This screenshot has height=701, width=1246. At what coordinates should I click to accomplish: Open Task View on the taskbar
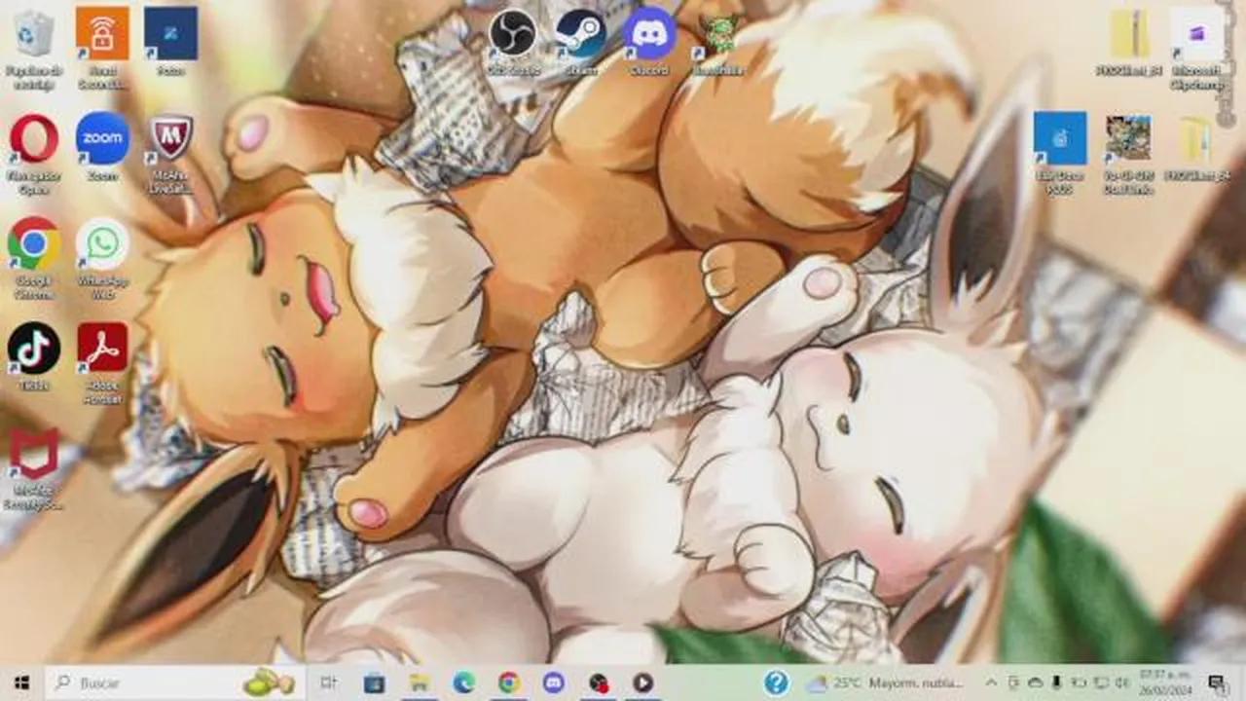click(x=328, y=683)
